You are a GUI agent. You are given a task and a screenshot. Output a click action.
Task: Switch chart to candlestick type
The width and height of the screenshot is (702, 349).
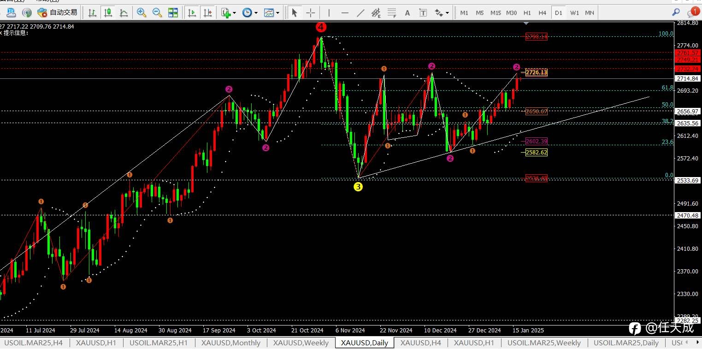pyautogui.click(x=108, y=12)
